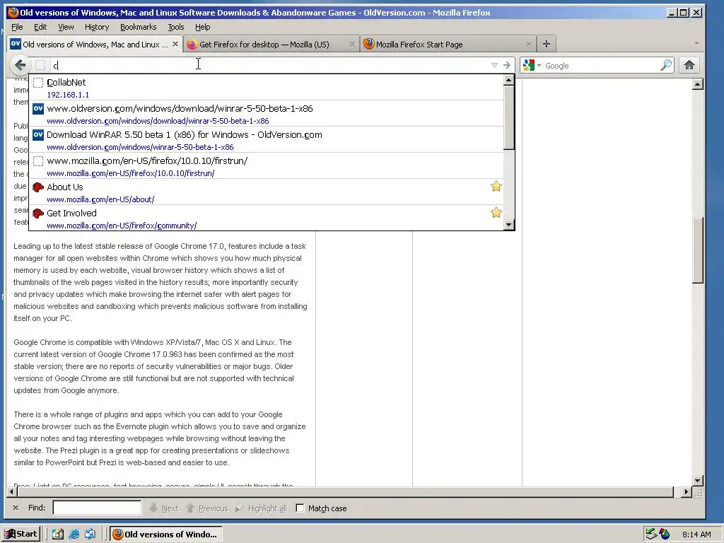Open the Bookmarks menu
724x543 pixels.
pyautogui.click(x=138, y=27)
